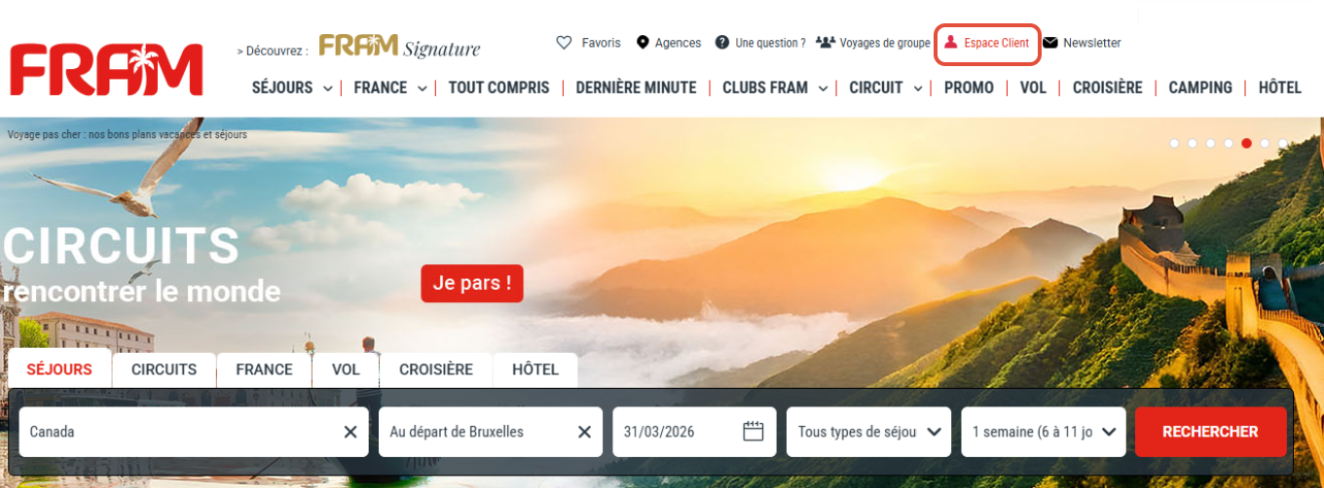Open the Tous types de séjour dropdown
The height and width of the screenshot is (488, 1324).
click(868, 432)
